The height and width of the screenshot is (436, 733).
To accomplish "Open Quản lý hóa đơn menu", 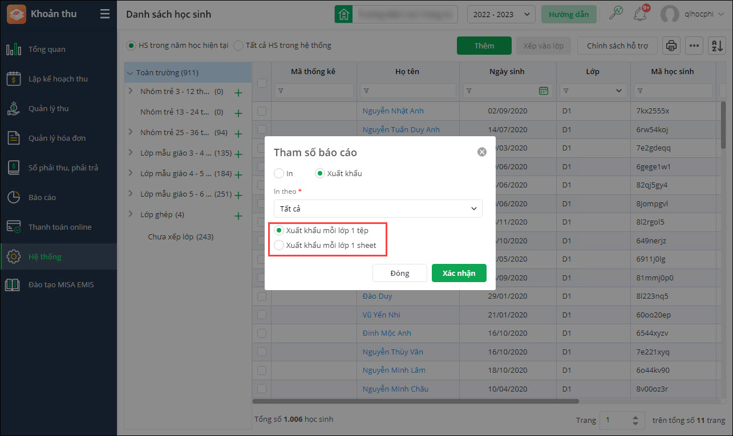I will 58,138.
